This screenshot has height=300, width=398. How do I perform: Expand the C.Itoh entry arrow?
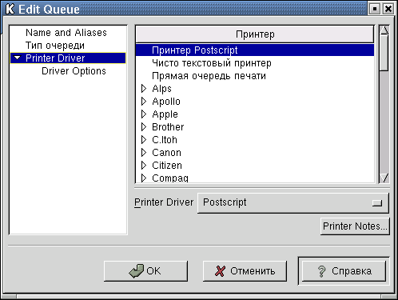(x=144, y=140)
